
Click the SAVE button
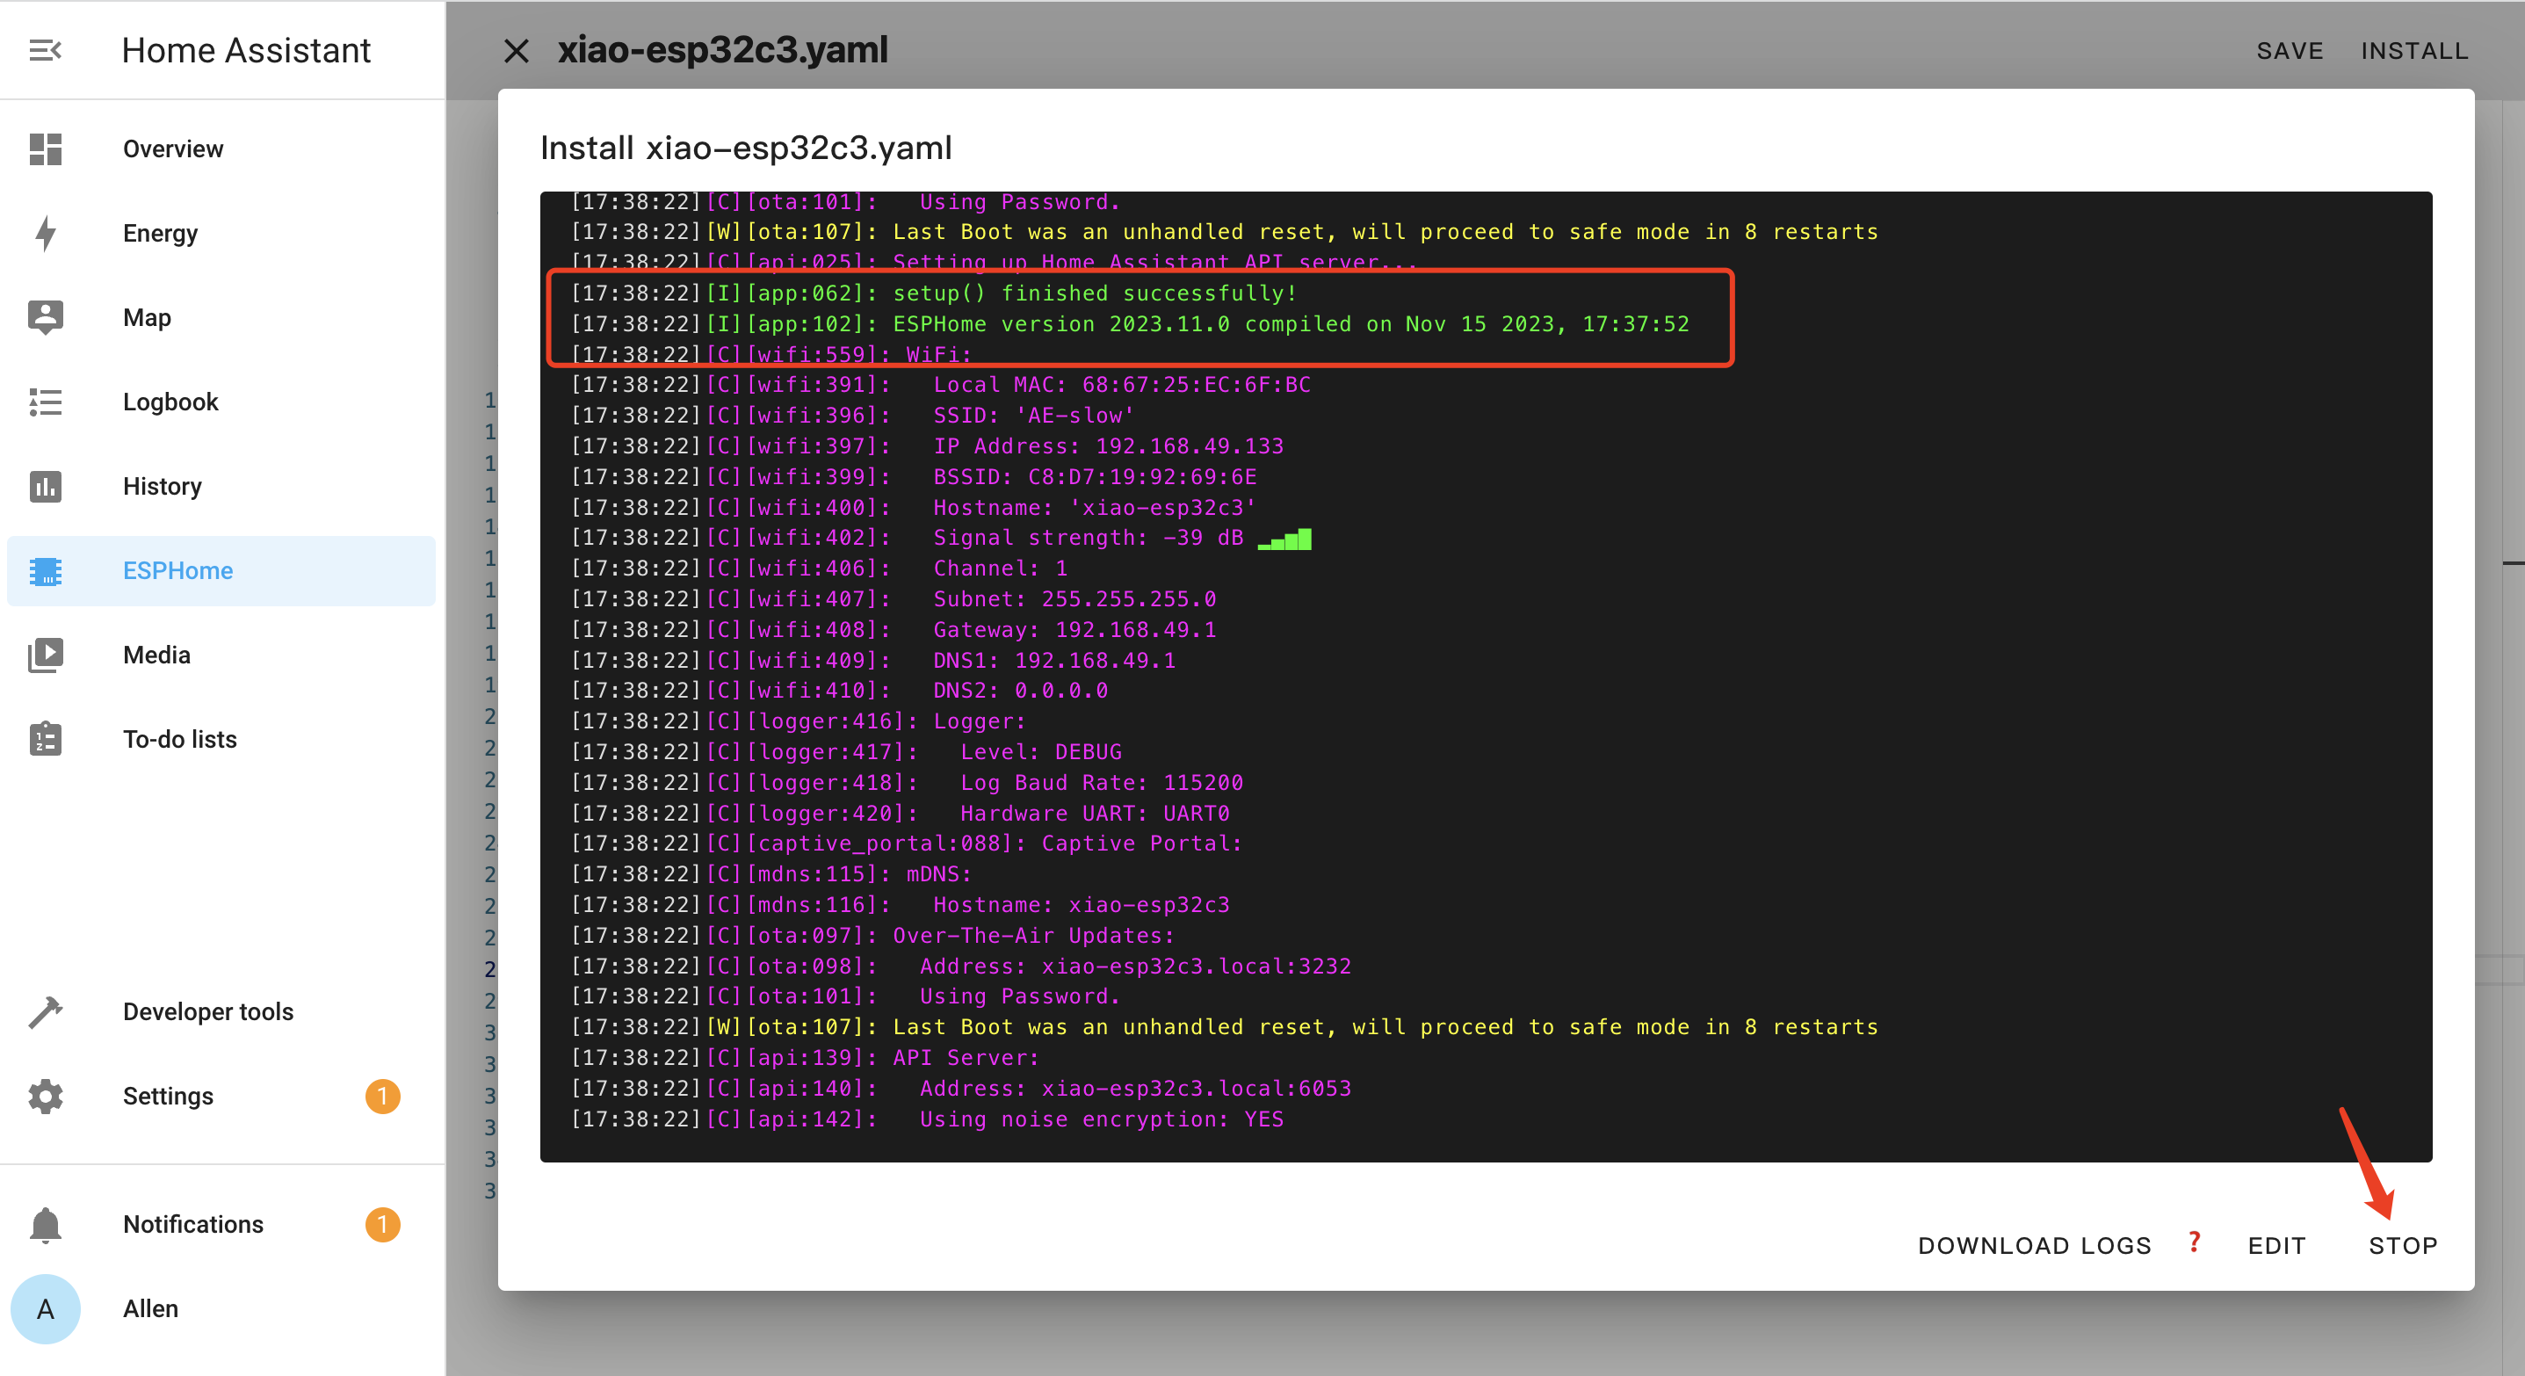coord(2290,51)
